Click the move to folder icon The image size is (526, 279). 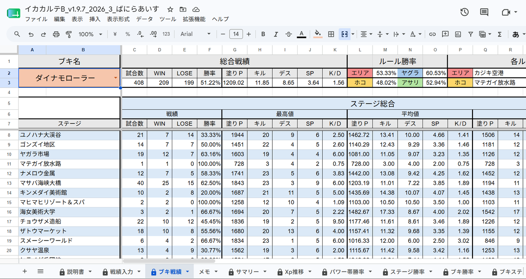tap(183, 9)
